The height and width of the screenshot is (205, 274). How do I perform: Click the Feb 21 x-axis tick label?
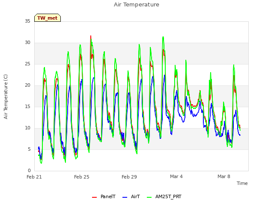coord(34,177)
